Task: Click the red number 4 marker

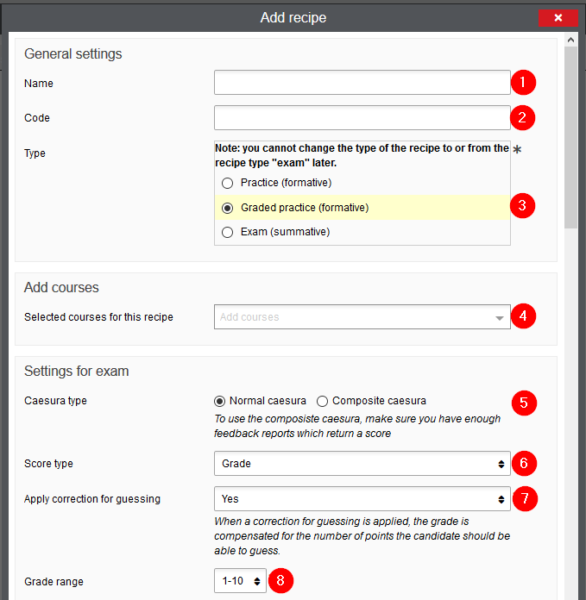Action: coord(523,316)
